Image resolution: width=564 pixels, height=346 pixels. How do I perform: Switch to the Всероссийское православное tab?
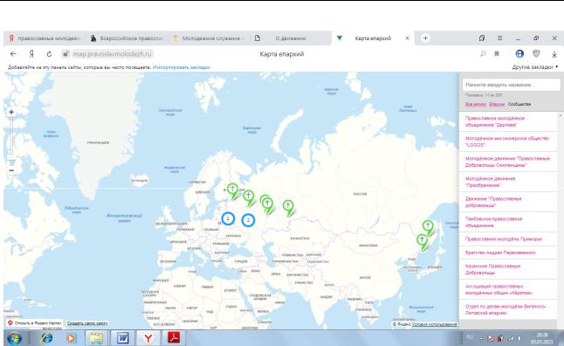coord(127,38)
